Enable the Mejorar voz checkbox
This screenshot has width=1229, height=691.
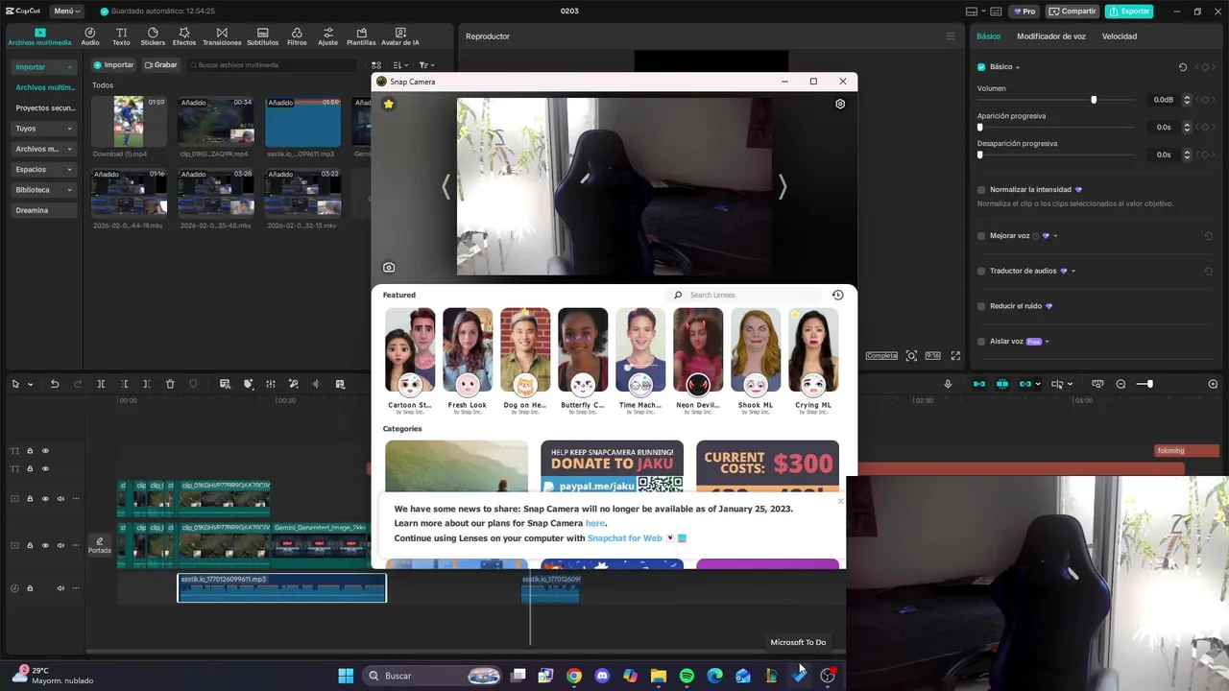tap(981, 236)
